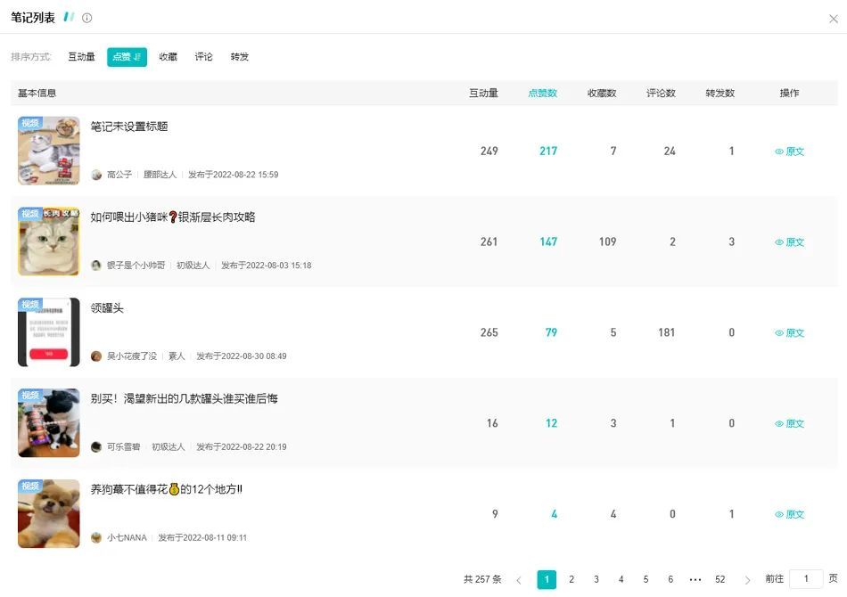Click 高公子's avatar

tap(95, 175)
